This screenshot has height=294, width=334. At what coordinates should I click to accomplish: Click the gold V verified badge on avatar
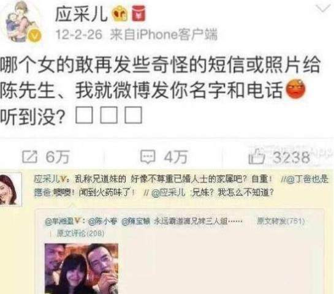[x=35, y=36]
